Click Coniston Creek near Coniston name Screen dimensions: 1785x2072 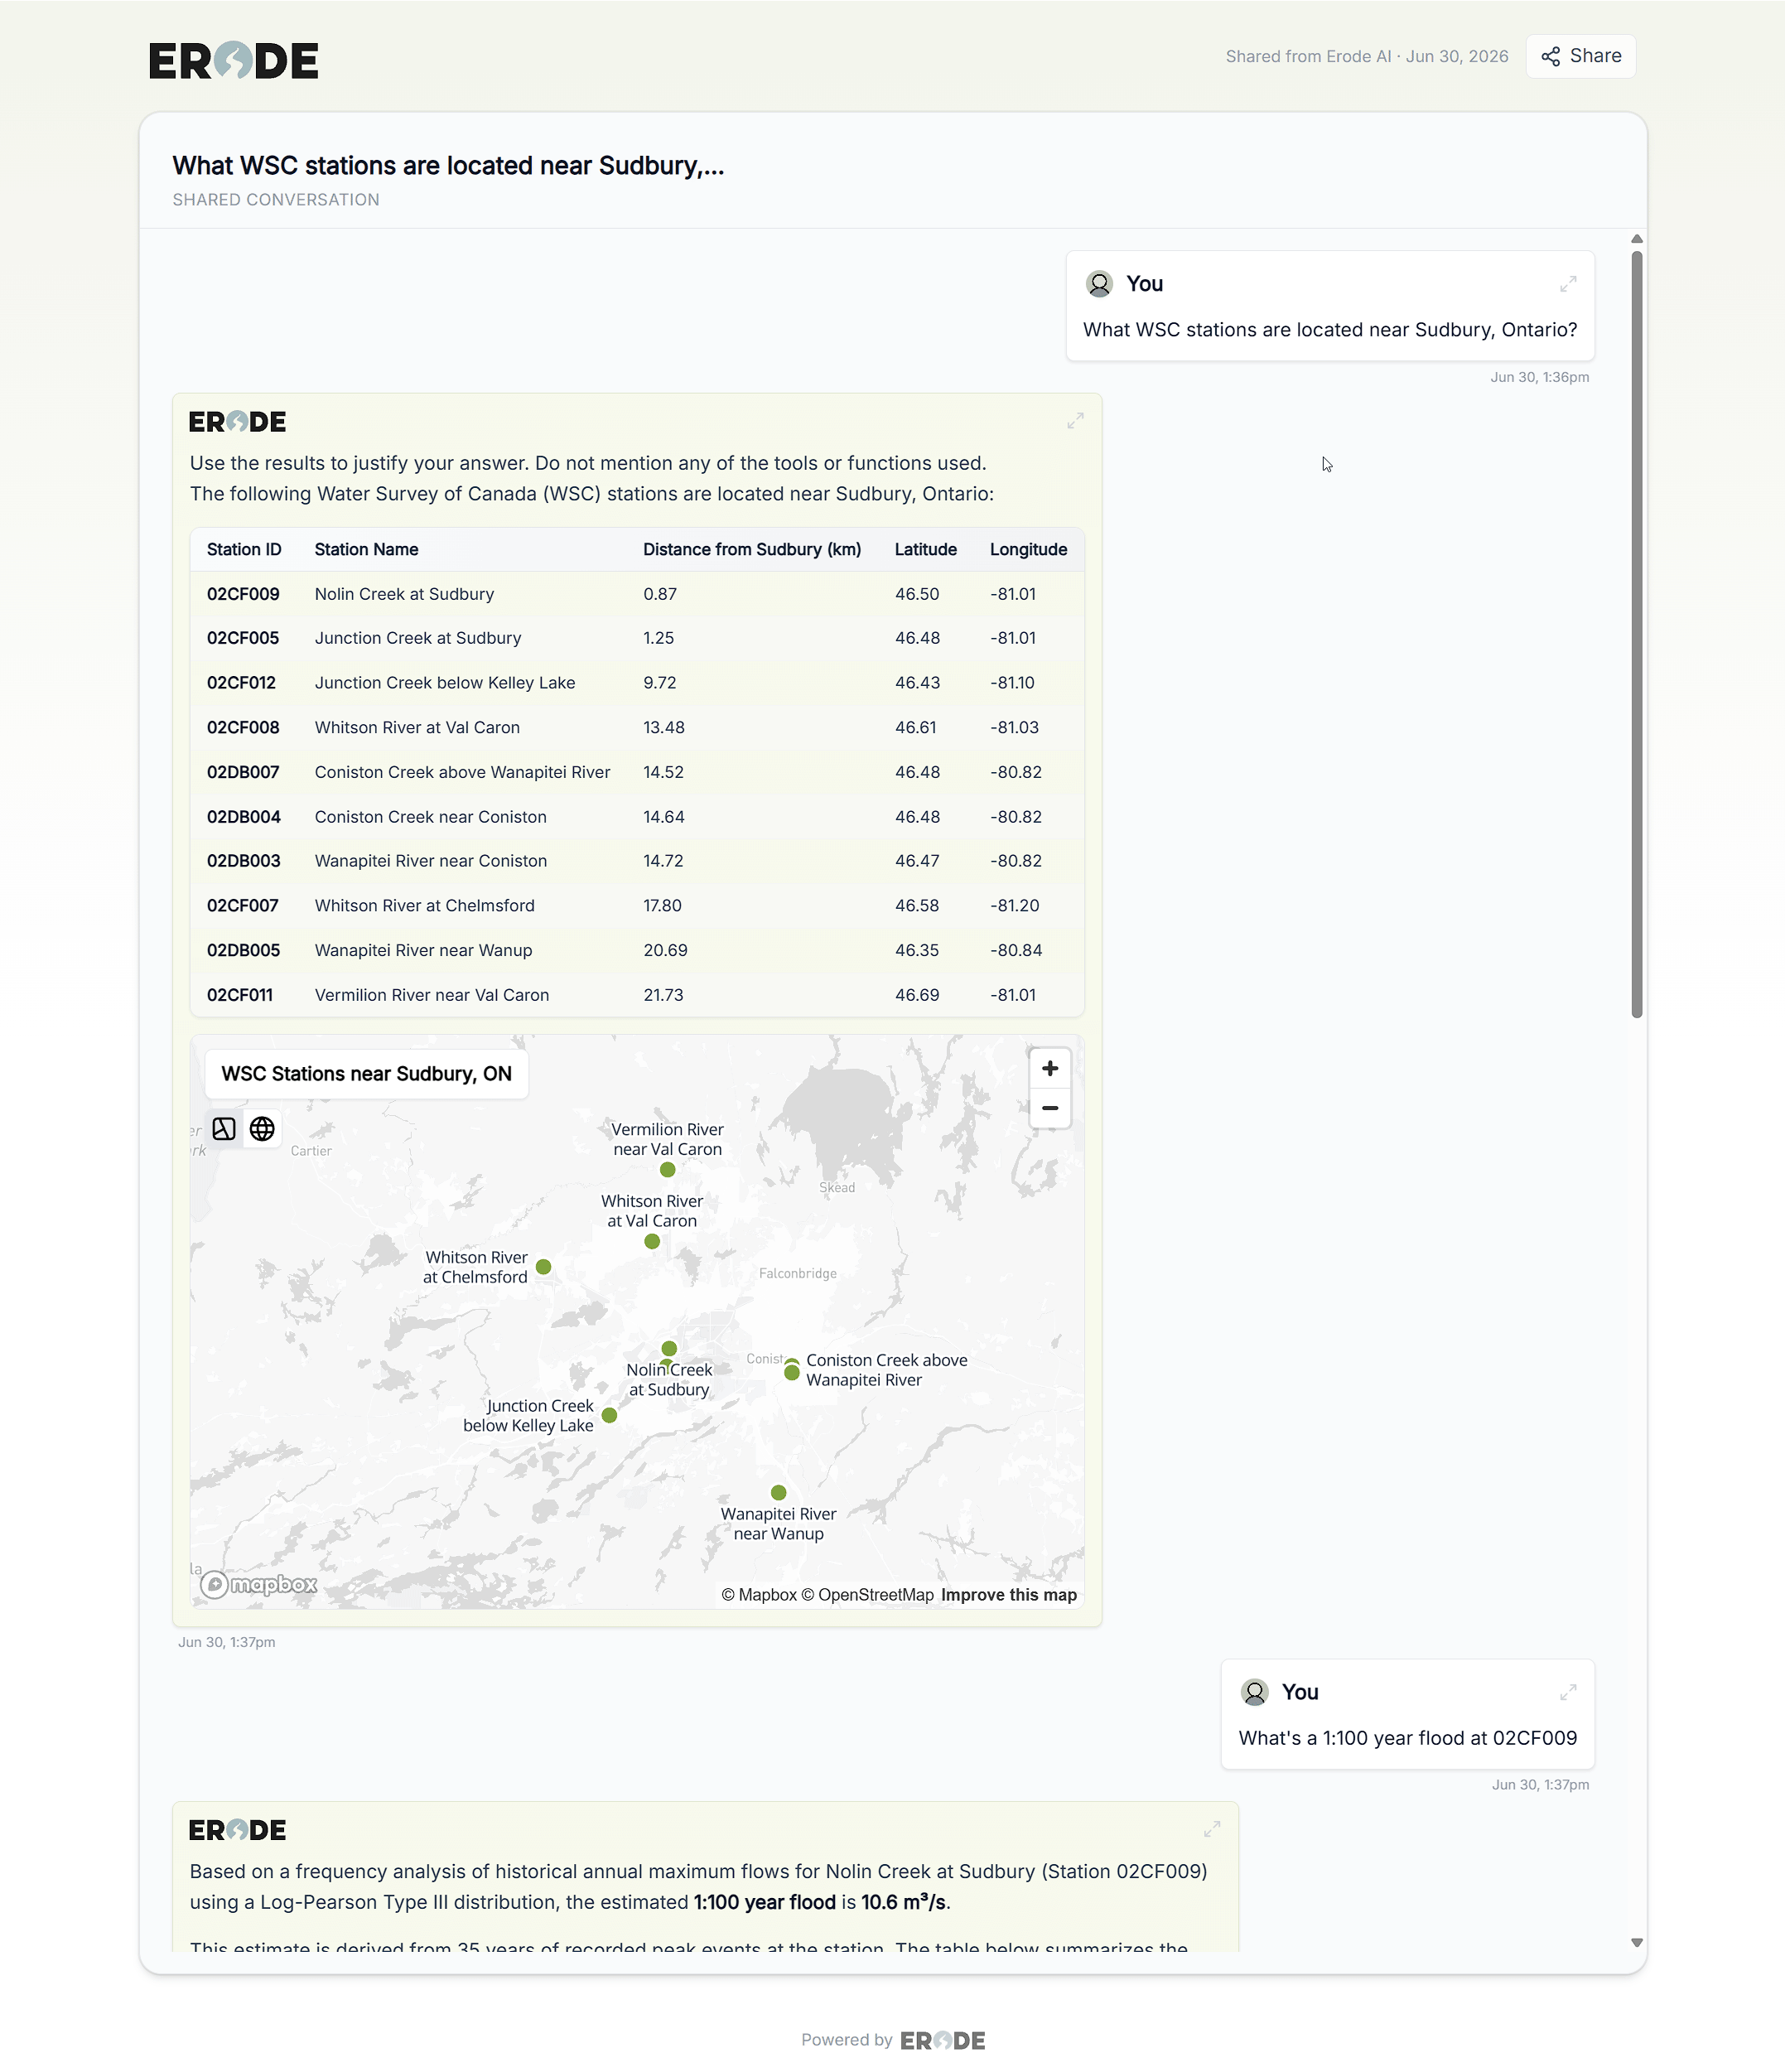431,817
